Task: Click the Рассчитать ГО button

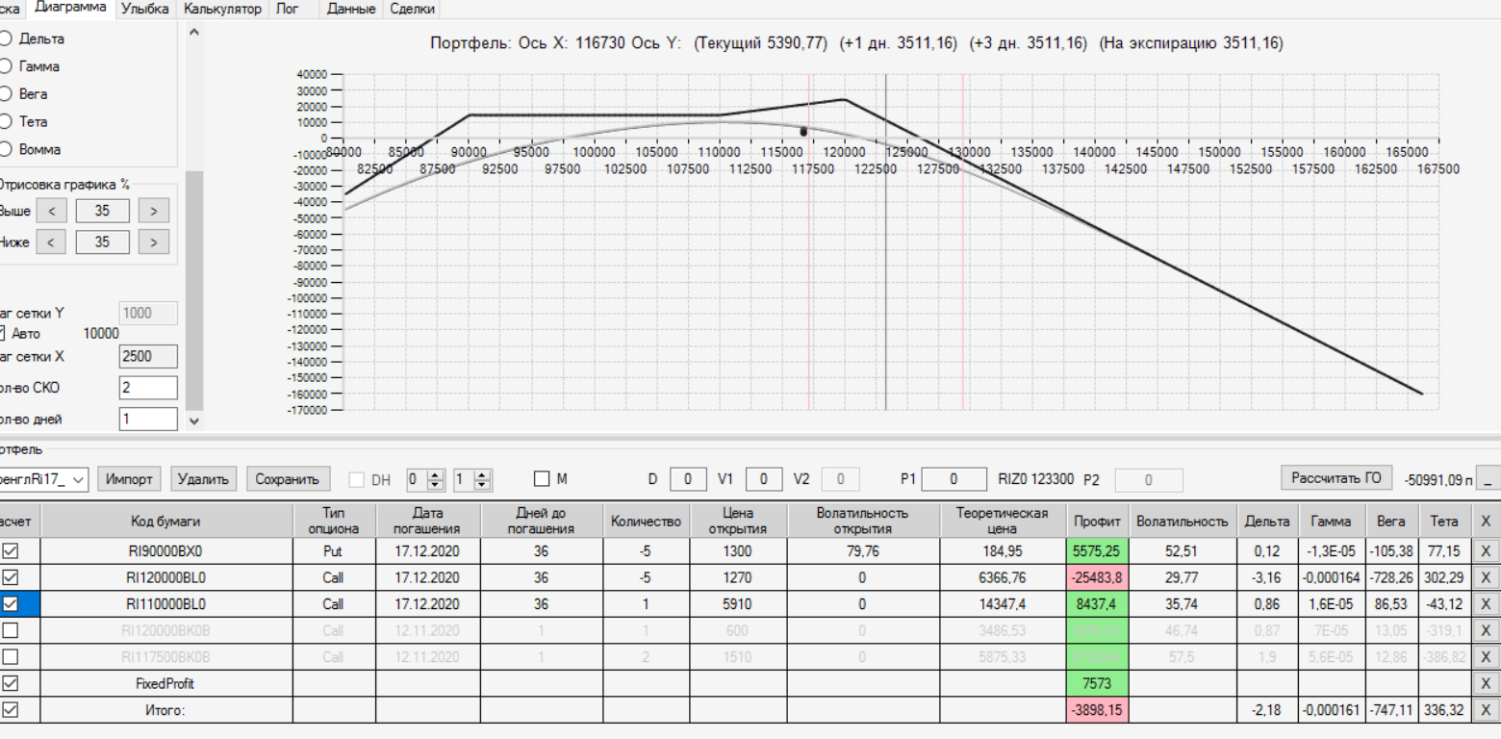Action: 1336,478
